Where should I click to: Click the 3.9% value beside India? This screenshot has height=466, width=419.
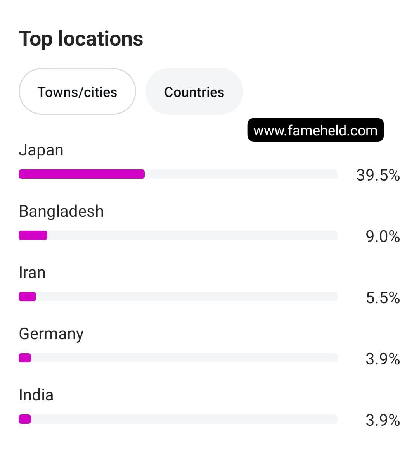tap(383, 420)
